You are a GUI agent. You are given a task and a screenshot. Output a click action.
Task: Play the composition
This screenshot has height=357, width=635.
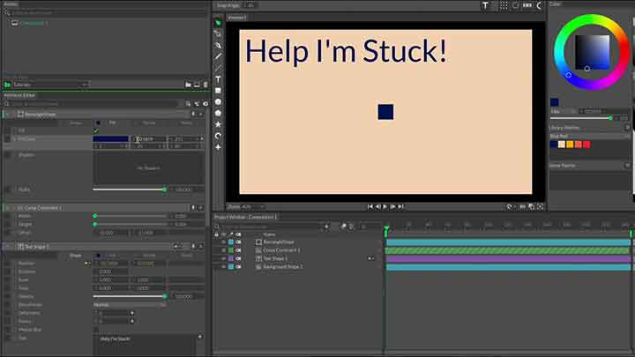385,207
